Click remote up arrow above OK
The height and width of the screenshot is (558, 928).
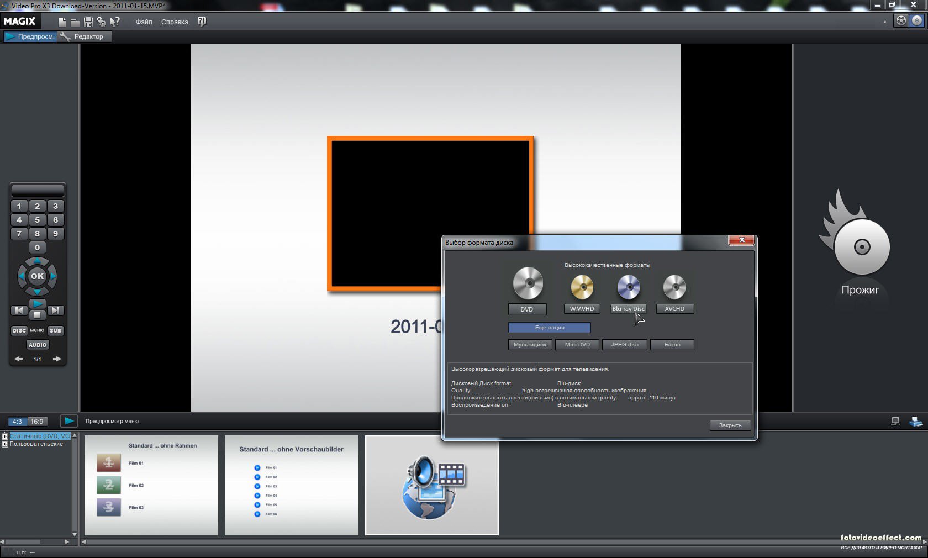37,261
